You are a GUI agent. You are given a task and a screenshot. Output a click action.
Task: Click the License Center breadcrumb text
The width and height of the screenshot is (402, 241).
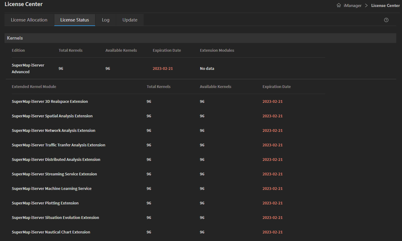[385, 5]
